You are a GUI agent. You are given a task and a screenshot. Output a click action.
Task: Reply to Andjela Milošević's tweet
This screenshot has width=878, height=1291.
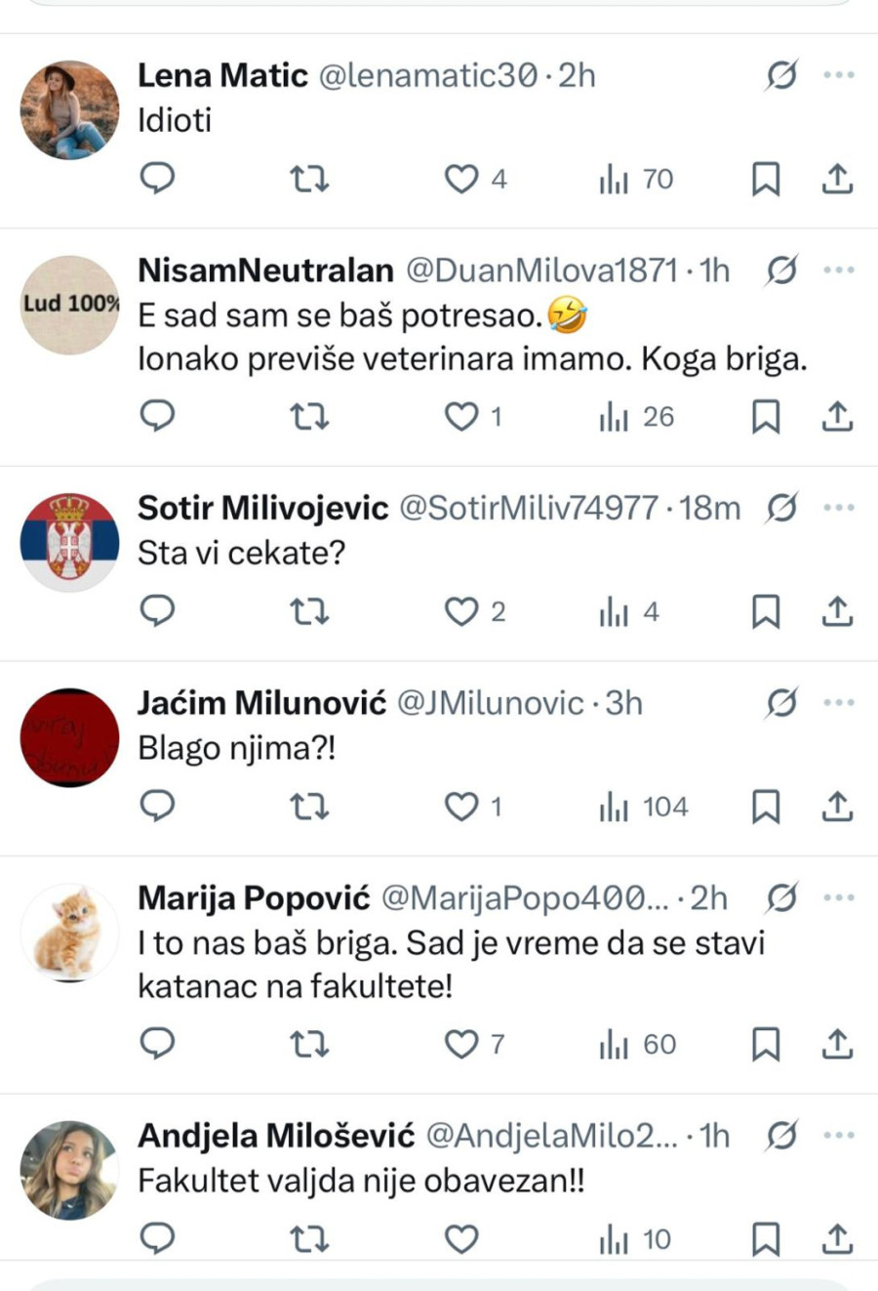(x=158, y=1239)
